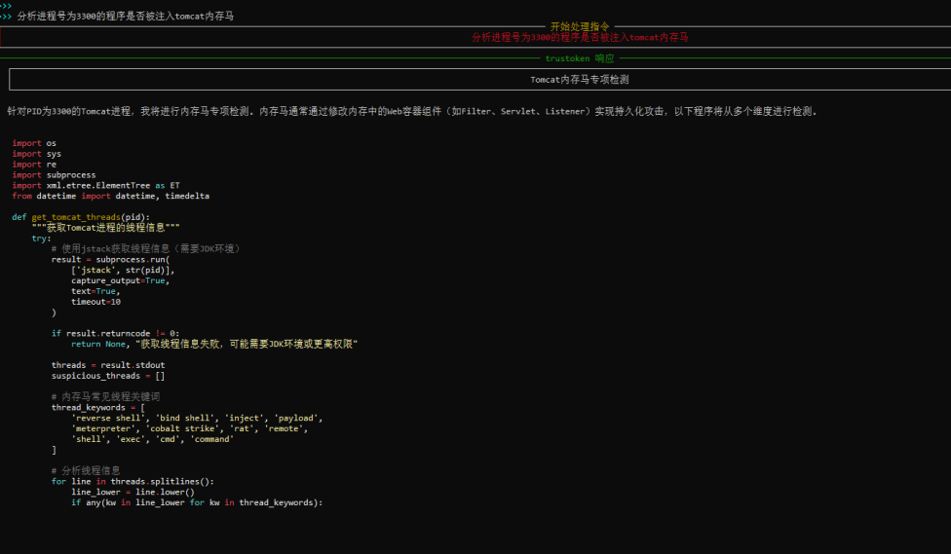This screenshot has width=951, height=554.
Task: Select the "['jstack', str(pid)]," argument
Action: point(123,271)
